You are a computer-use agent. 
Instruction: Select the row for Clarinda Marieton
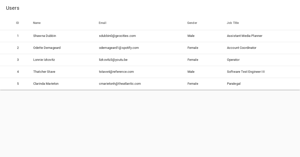(46, 84)
